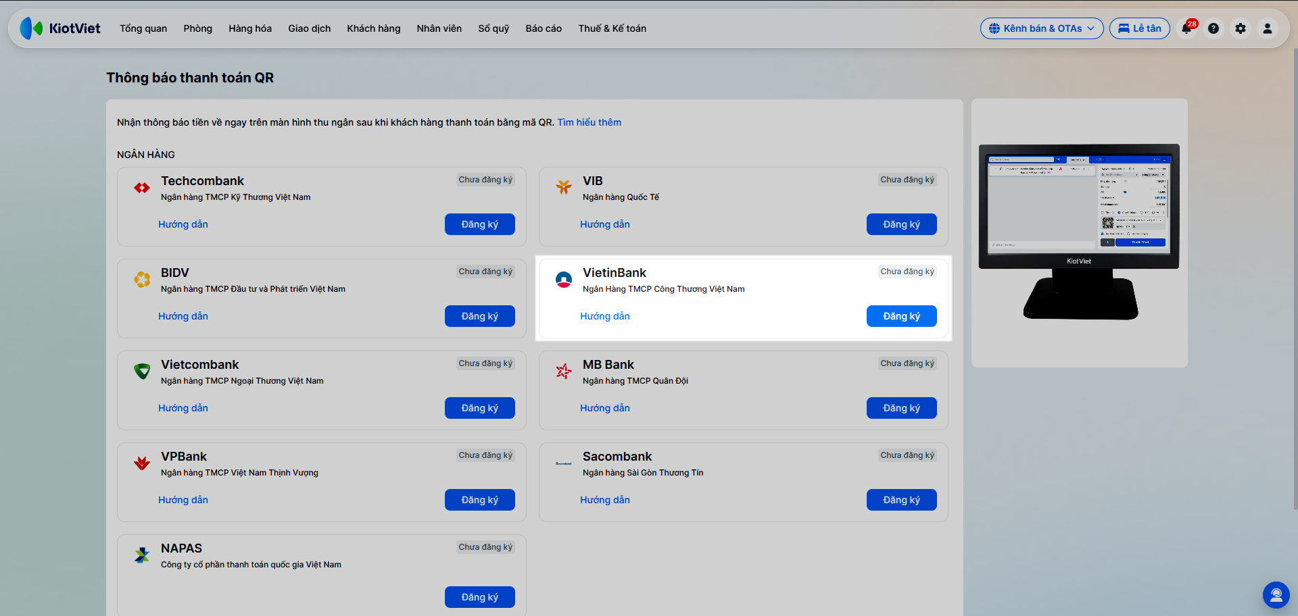Click the VPBank logo icon

point(142,463)
